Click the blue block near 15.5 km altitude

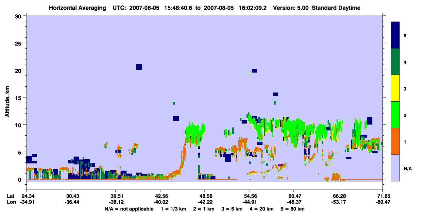(x=275, y=94)
